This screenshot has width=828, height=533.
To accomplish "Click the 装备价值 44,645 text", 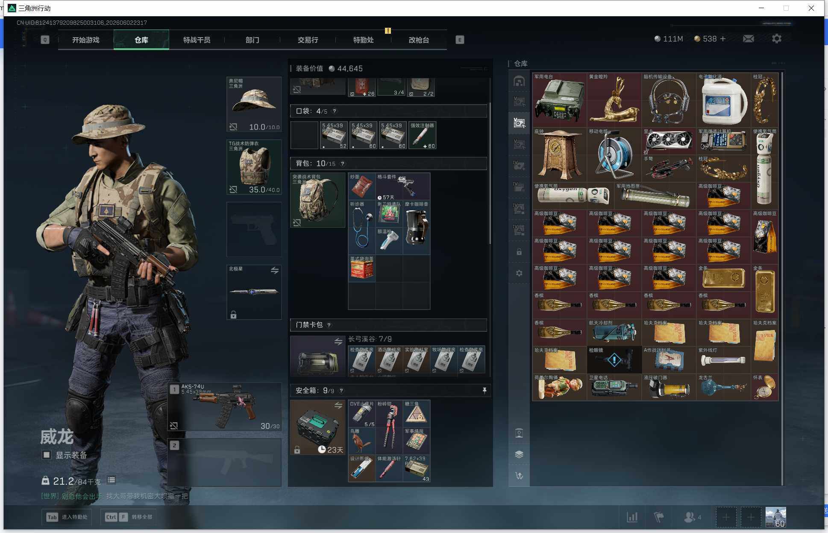I will coord(329,69).
